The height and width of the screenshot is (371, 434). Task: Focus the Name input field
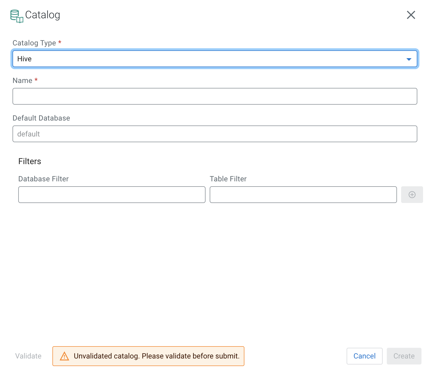coord(215,96)
